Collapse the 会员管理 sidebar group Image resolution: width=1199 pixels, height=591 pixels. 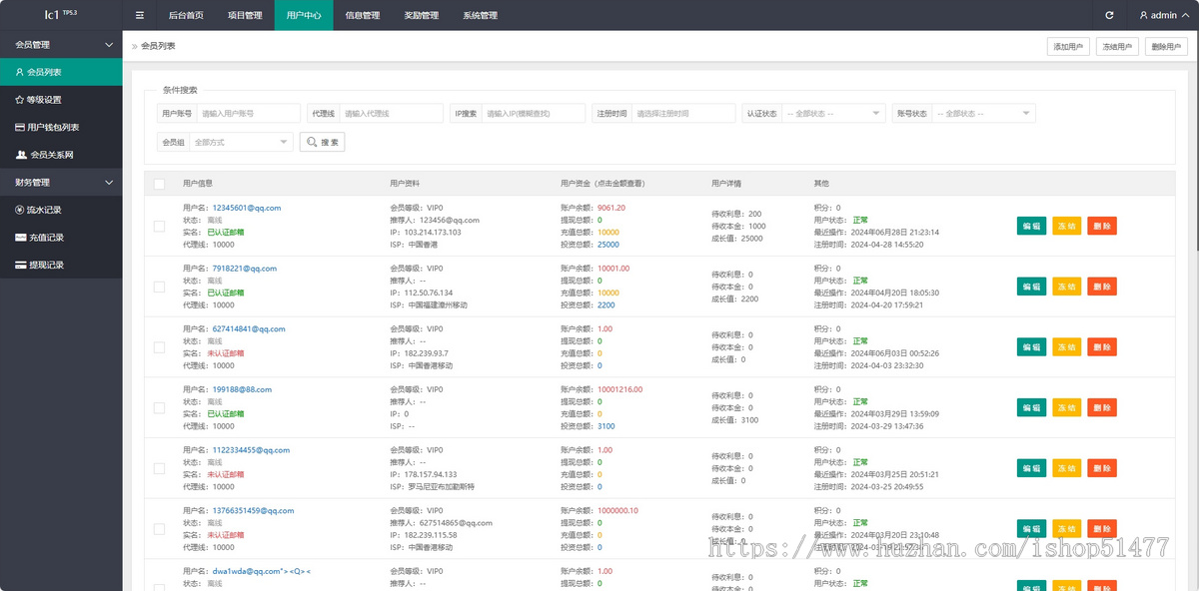61,45
